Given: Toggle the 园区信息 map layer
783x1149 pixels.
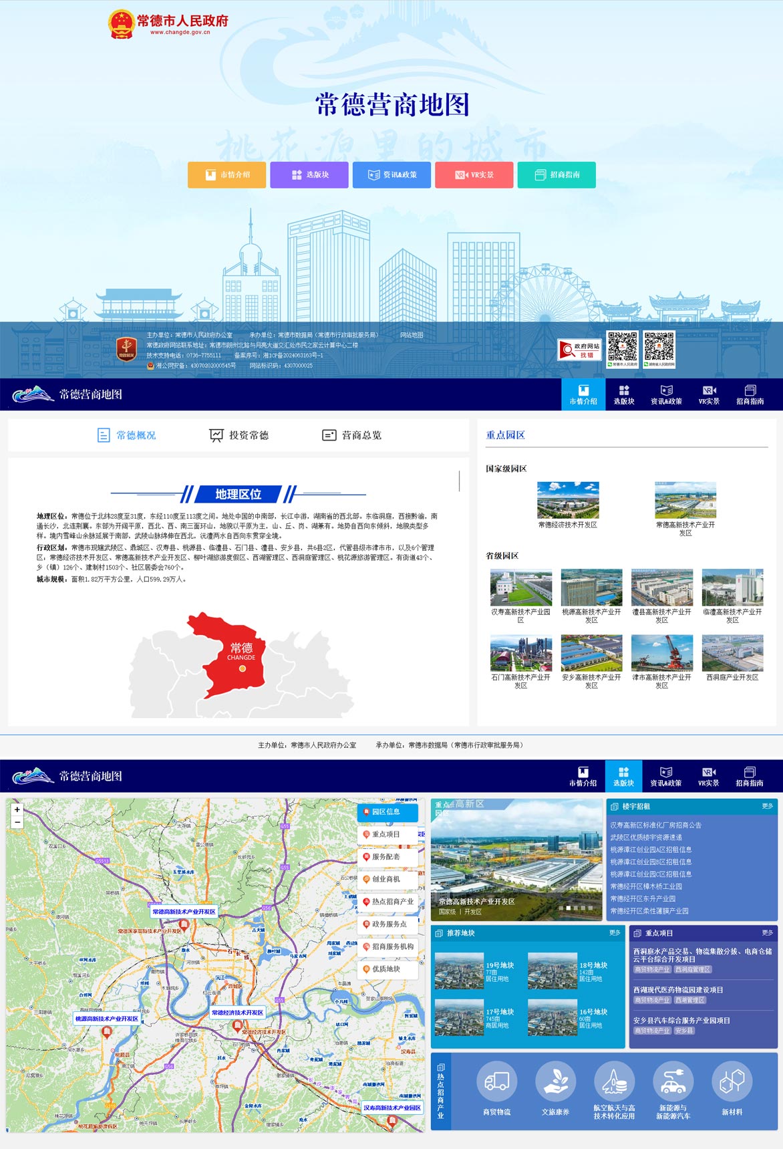Looking at the screenshot, I should pos(387,812).
